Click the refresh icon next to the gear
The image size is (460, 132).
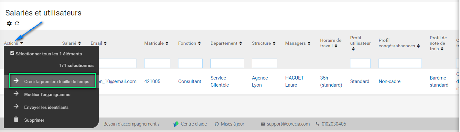click(x=17, y=23)
